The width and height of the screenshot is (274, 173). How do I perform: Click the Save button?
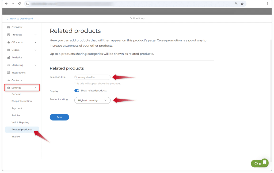(59, 117)
